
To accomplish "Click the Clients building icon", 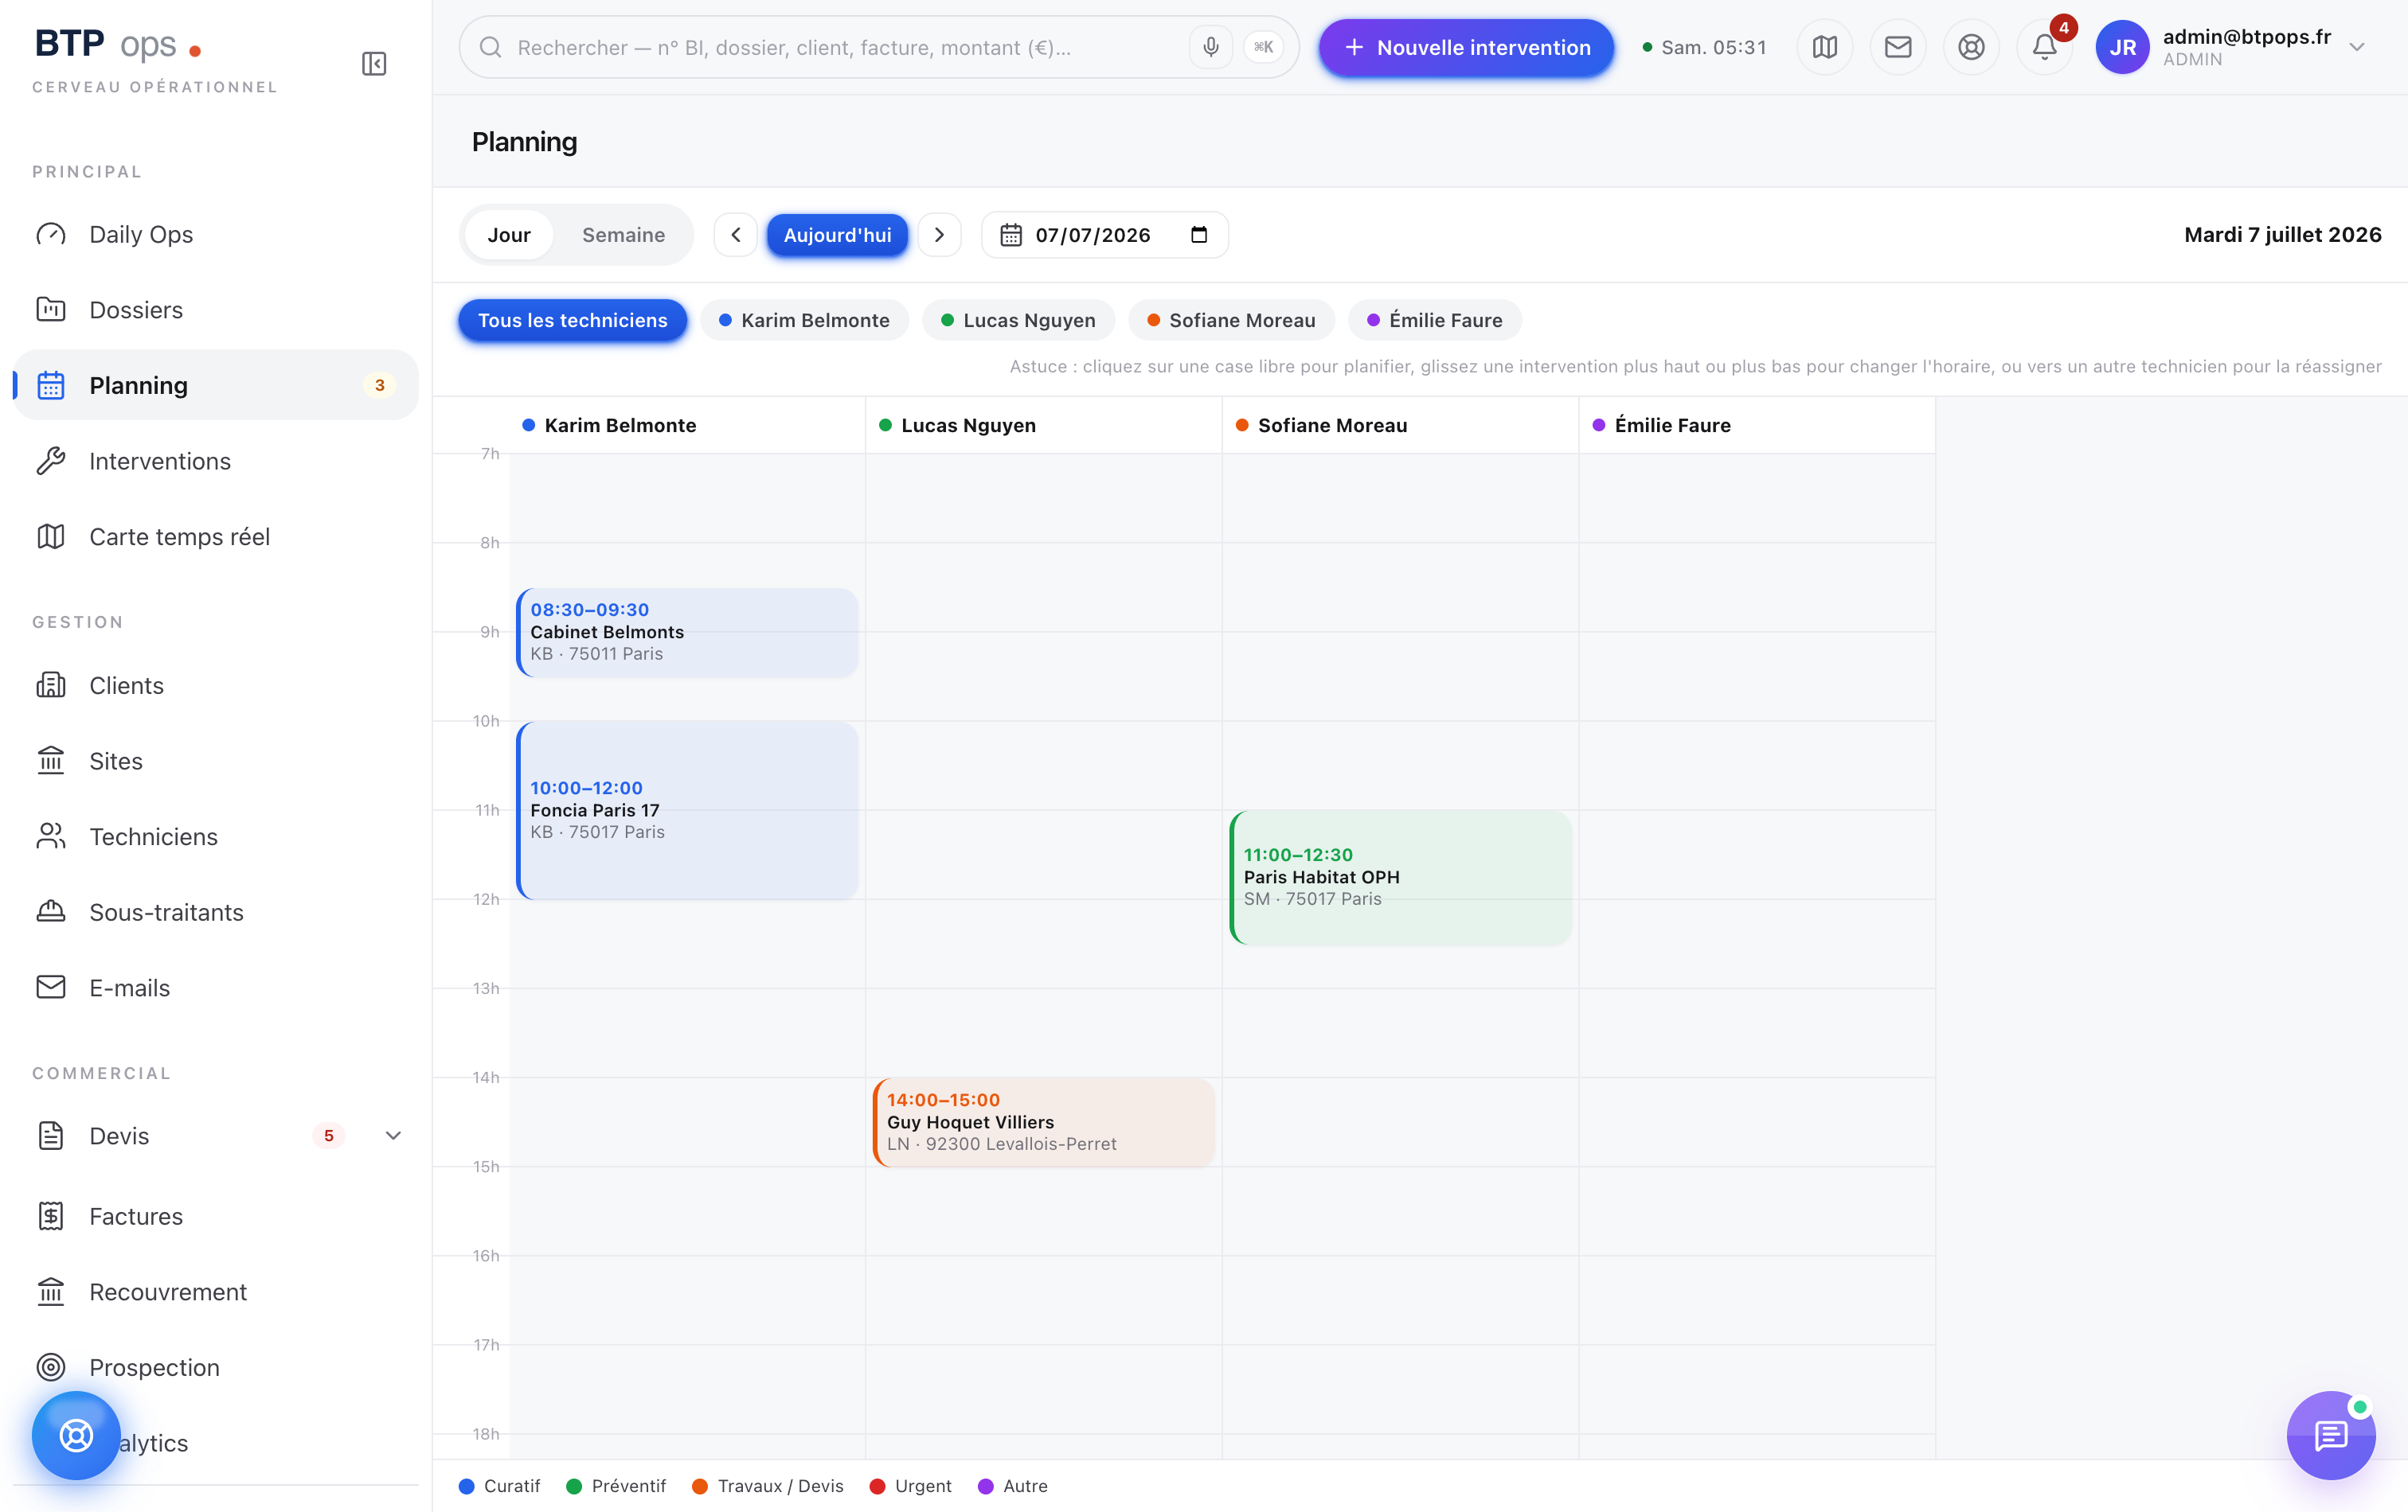I will [x=51, y=685].
